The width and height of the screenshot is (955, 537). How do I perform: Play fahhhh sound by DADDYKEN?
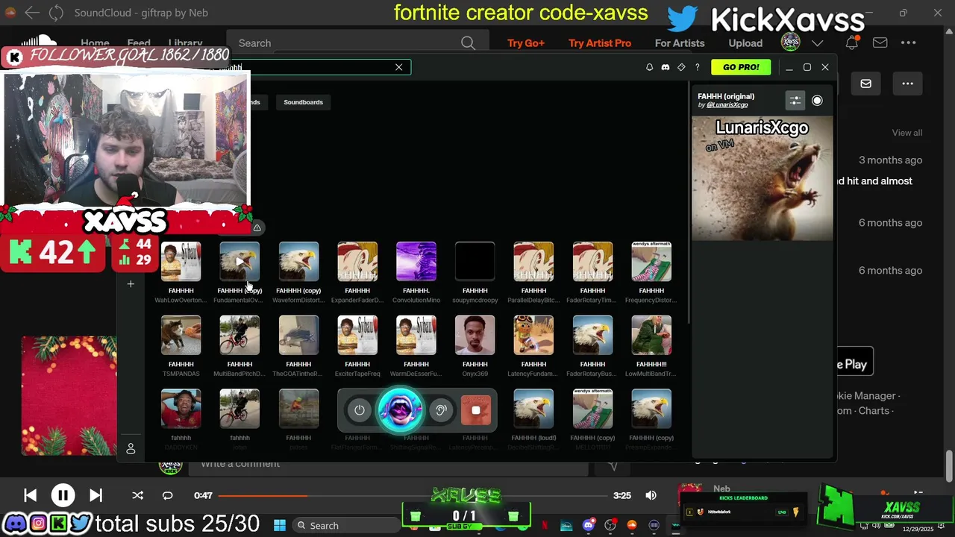[181, 409]
